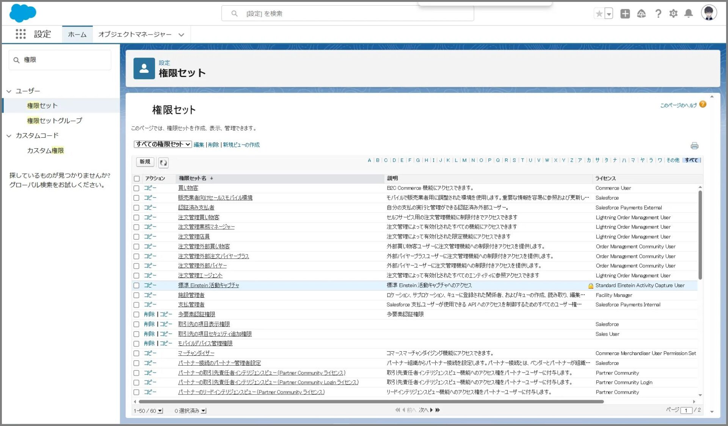Check the box for マーチャンダイザー row
Image resolution: width=728 pixels, height=426 pixels.
(136, 354)
